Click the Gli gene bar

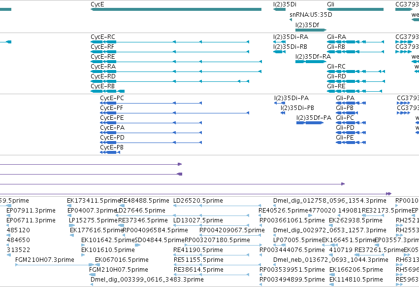(x=355, y=9)
